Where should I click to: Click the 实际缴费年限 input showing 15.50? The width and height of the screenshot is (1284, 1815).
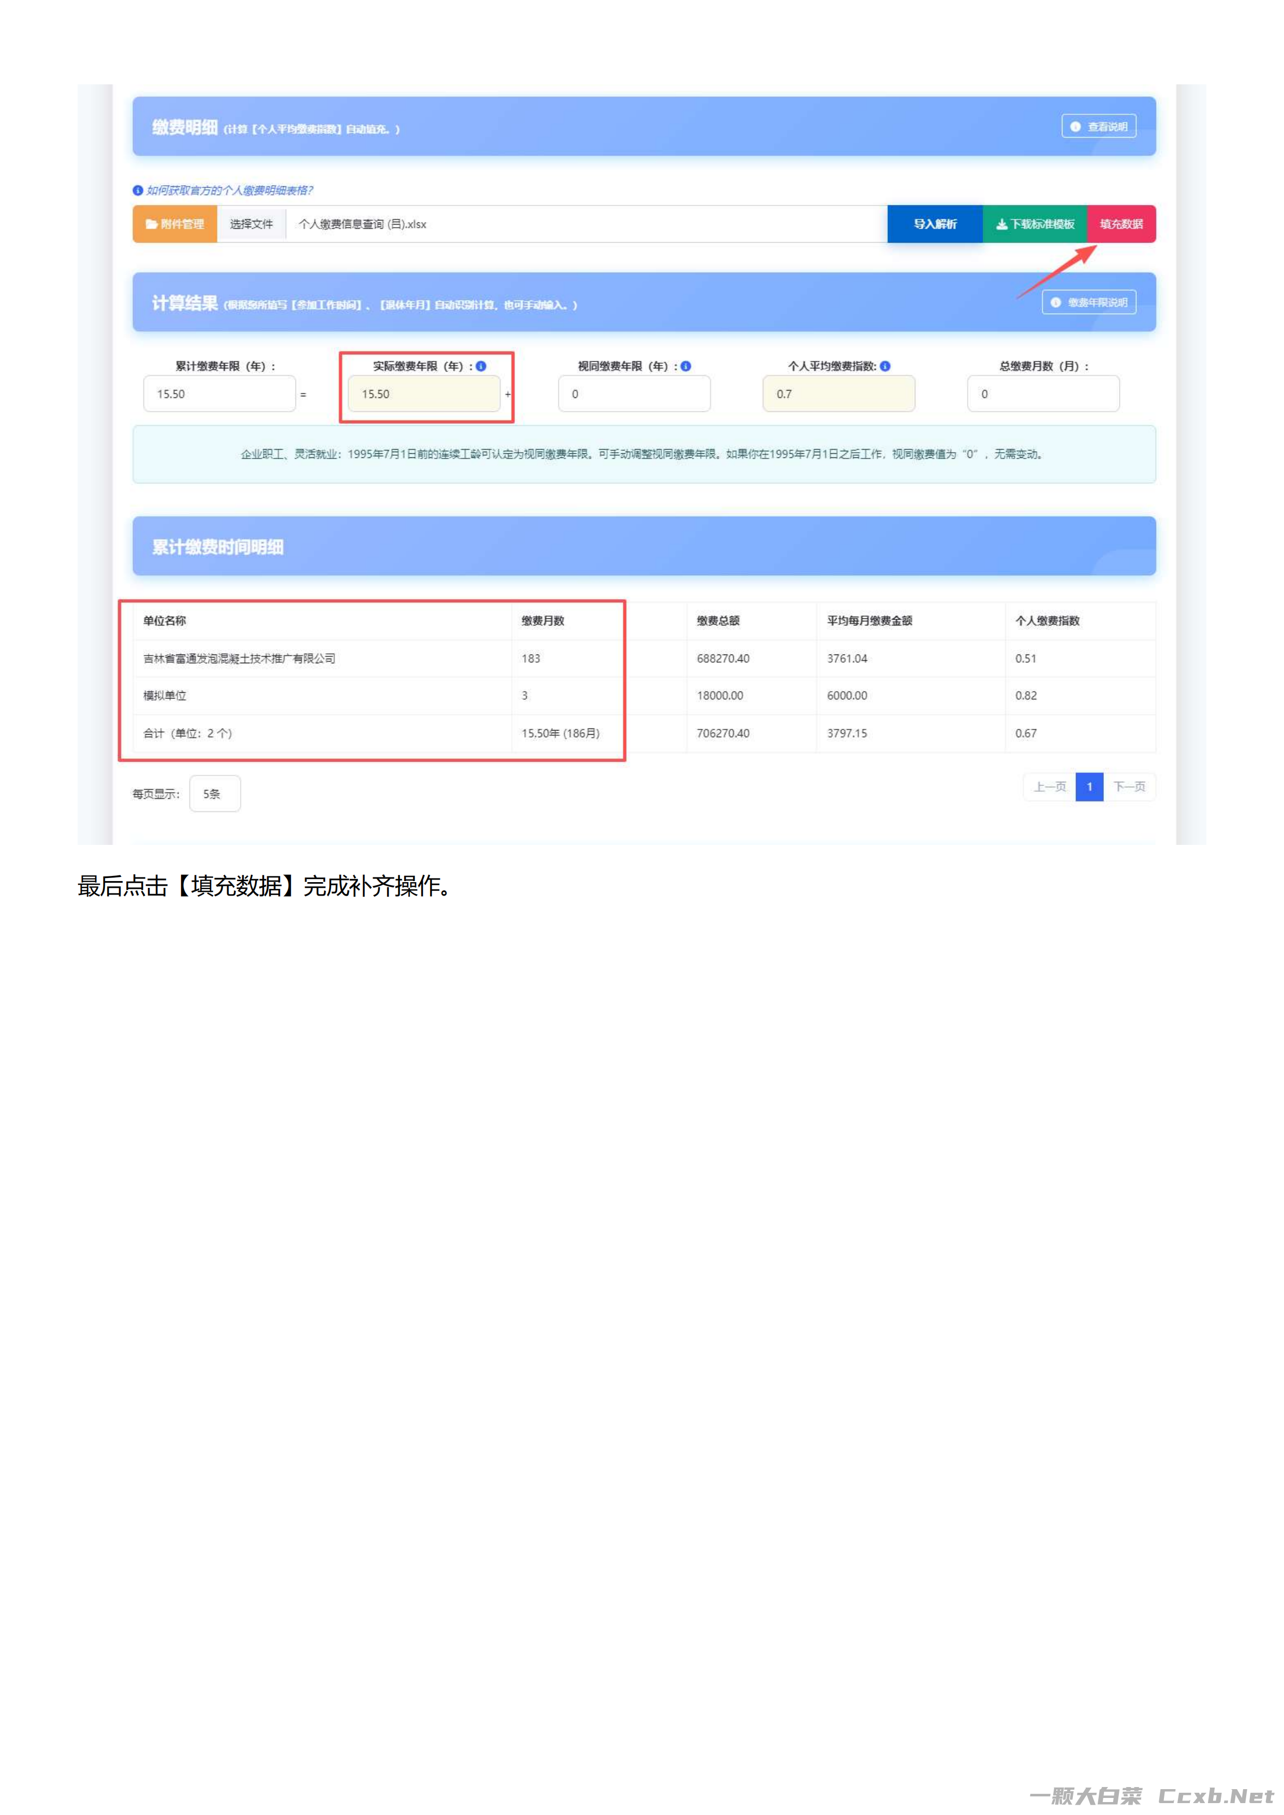pyautogui.click(x=424, y=394)
